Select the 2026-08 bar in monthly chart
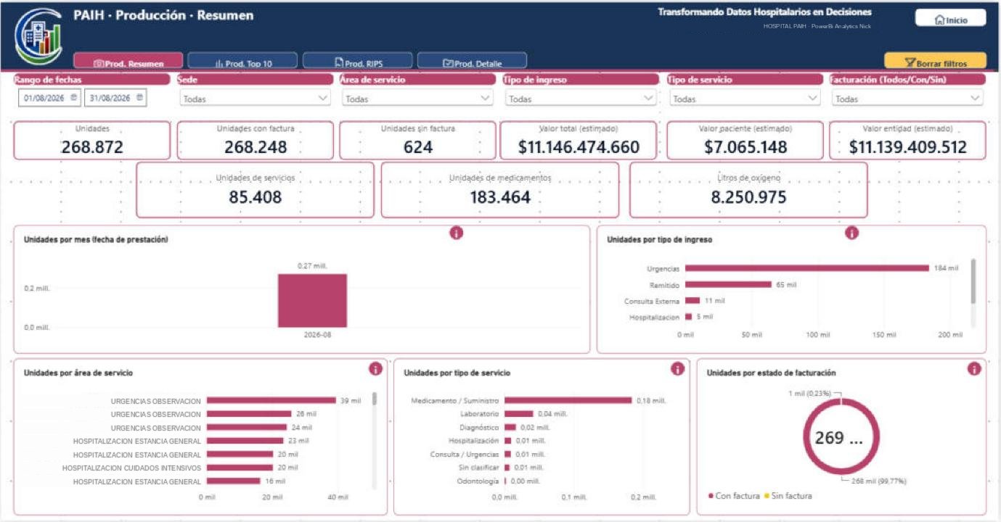Image resolution: width=1001 pixels, height=522 pixels. 312,301
